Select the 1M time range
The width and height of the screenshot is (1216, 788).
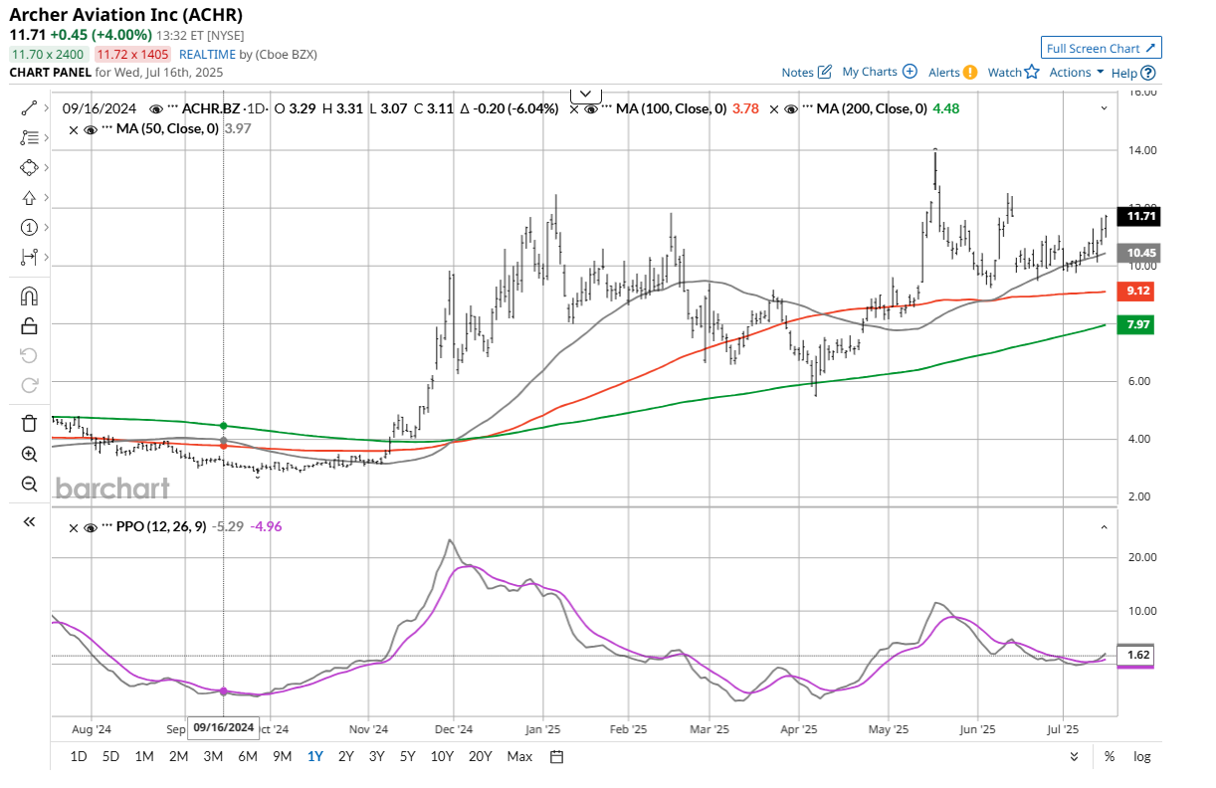coord(144,756)
